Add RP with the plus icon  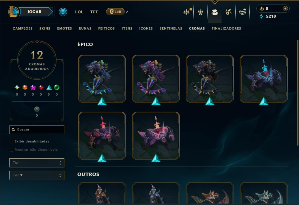point(285,9)
